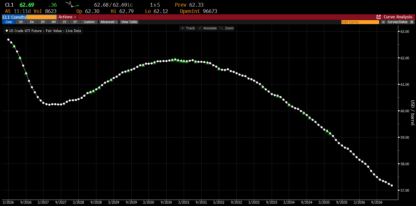416x206 pixels.
Task: Click the net change value .36
Action: point(53,5)
